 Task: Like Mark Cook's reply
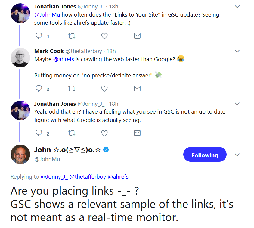pos(104,88)
